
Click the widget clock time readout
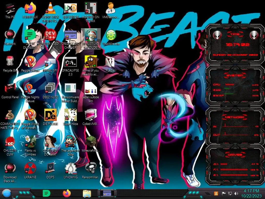click(238, 45)
